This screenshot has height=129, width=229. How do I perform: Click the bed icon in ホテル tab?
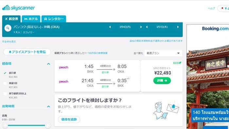click(x=26, y=19)
